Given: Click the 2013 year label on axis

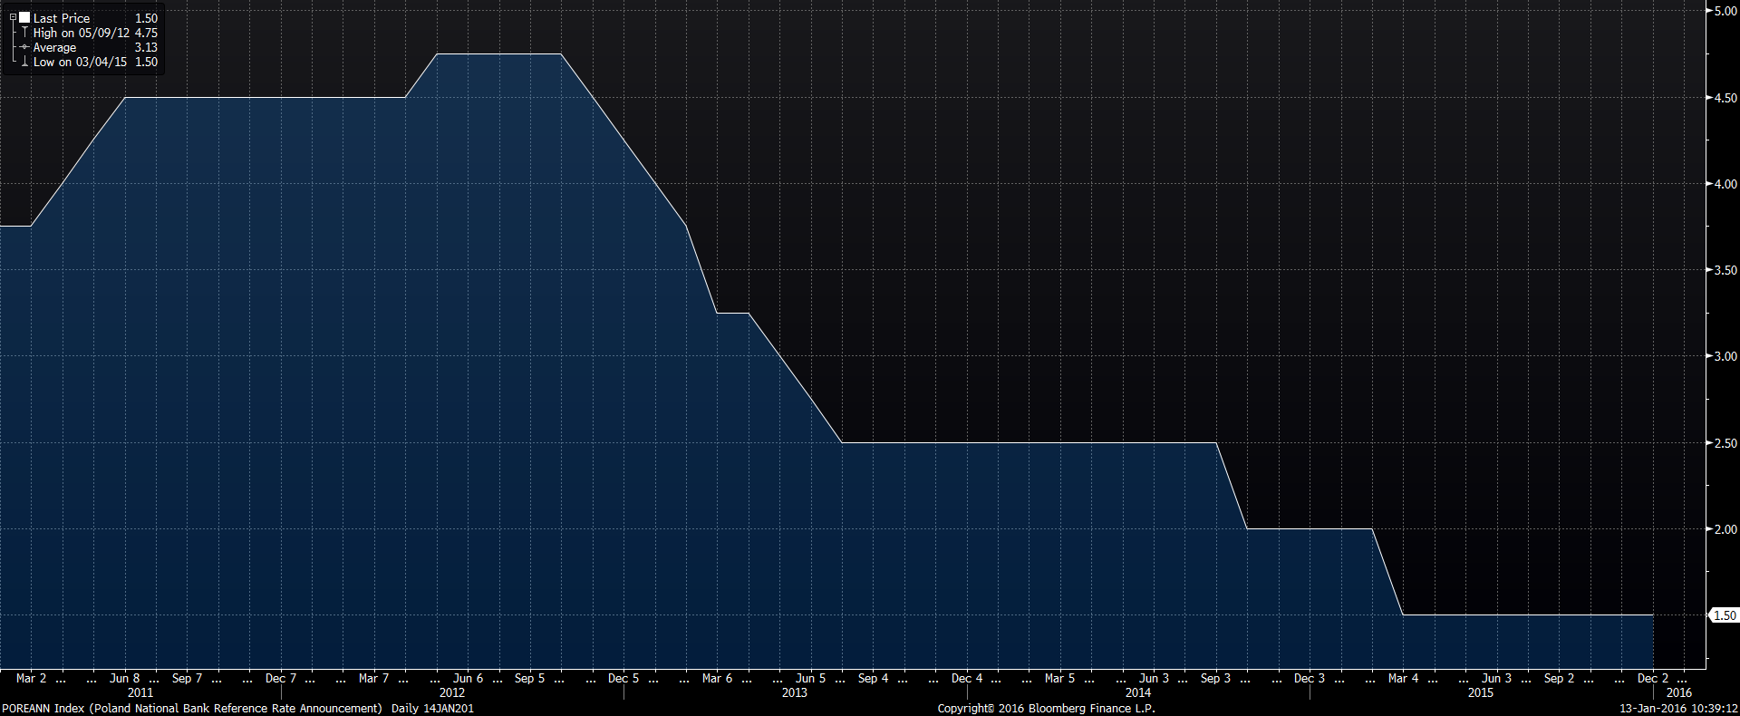Looking at the screenshot, I should pyautogui.click(x=795, y=692).
